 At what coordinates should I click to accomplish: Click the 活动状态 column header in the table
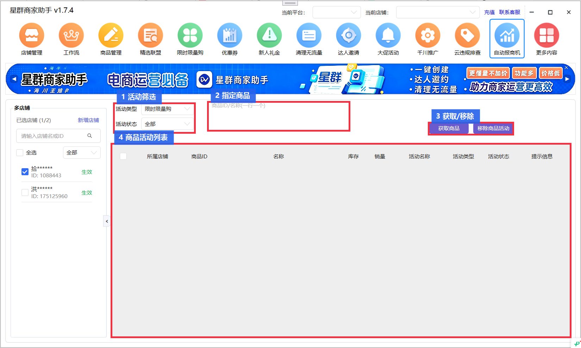coord(499,157)
